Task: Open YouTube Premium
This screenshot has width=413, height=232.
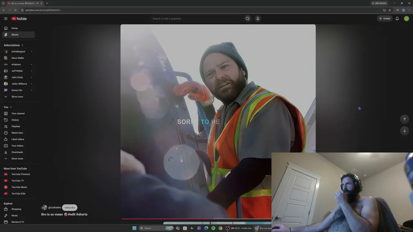Action: pyautogui.click(x=18, y=174)
